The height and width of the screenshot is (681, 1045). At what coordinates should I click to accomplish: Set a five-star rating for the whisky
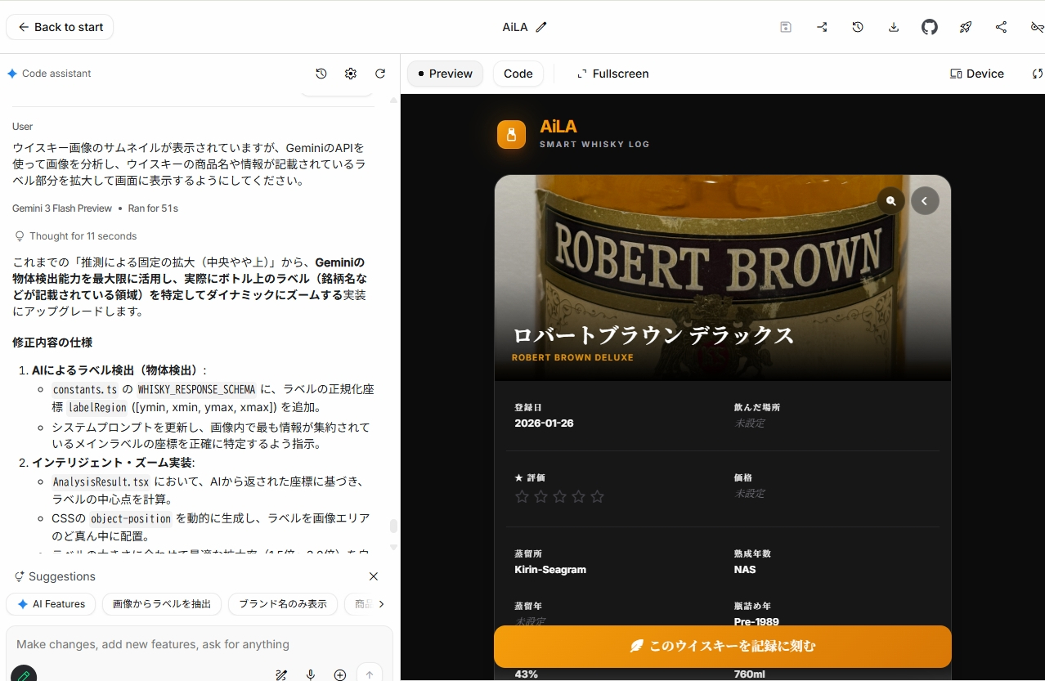[x=597, y=496]
